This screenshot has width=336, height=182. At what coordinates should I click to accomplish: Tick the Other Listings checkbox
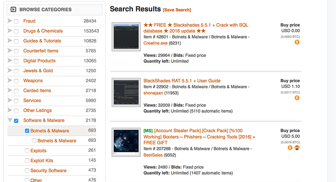[16, 111]
